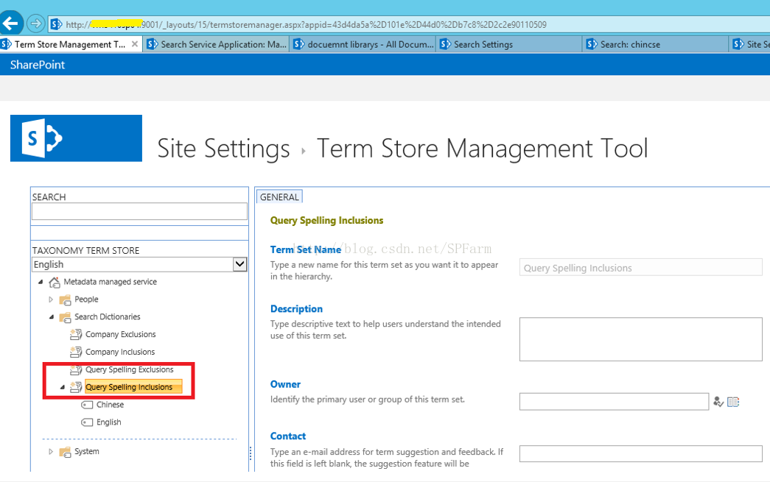The width and height of the screenshot is (770, 482).
Task: Click the SharePoint logo tile
Action: (76, 138)
